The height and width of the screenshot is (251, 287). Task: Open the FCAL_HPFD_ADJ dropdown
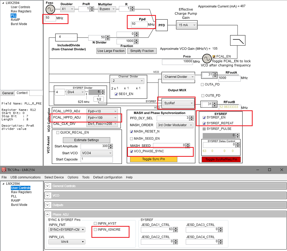click(102, 118)
